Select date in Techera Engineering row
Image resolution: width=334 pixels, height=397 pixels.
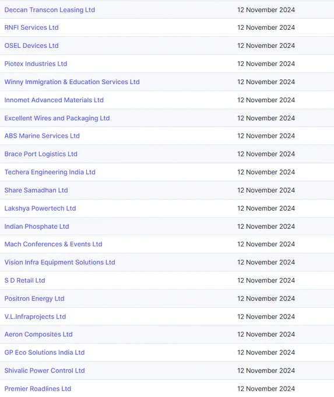tap(266, 172)
